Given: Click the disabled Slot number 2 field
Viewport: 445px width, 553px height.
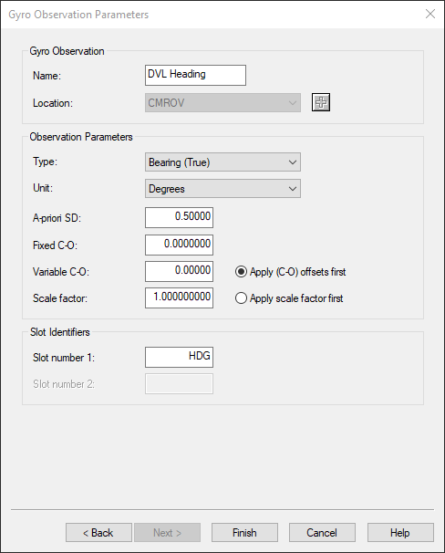Looking at the screenshot, I should pos(179,383).
